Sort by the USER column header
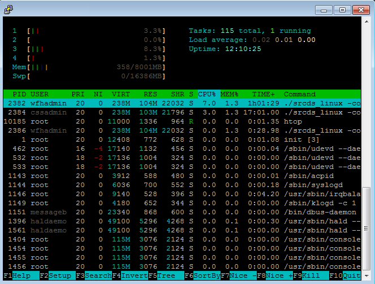 click(x=40, y=94)
